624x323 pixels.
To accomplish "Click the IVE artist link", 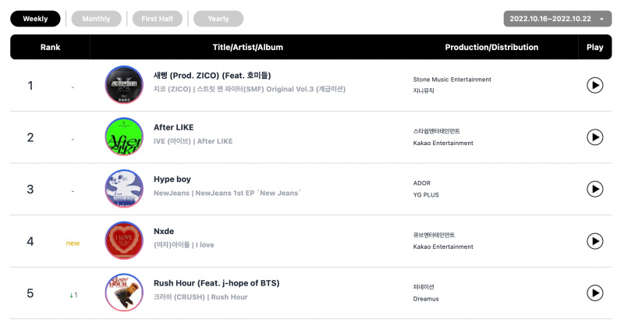I will coord(172,141).
